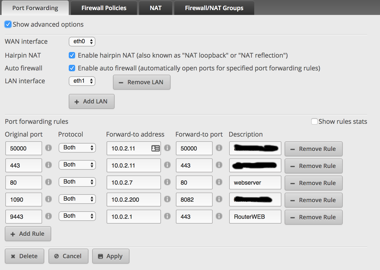The height and width of the screenshot is (270, 380).
Task: Toggle the Enable auto firewall checkbox
Action: [72, 68]
